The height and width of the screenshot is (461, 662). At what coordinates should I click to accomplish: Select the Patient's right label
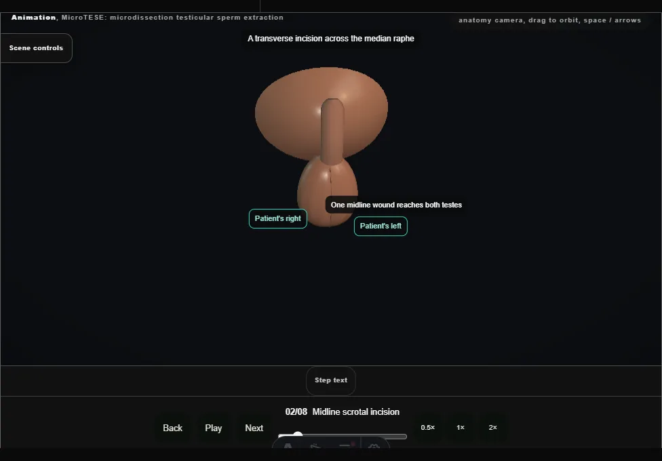278,219
